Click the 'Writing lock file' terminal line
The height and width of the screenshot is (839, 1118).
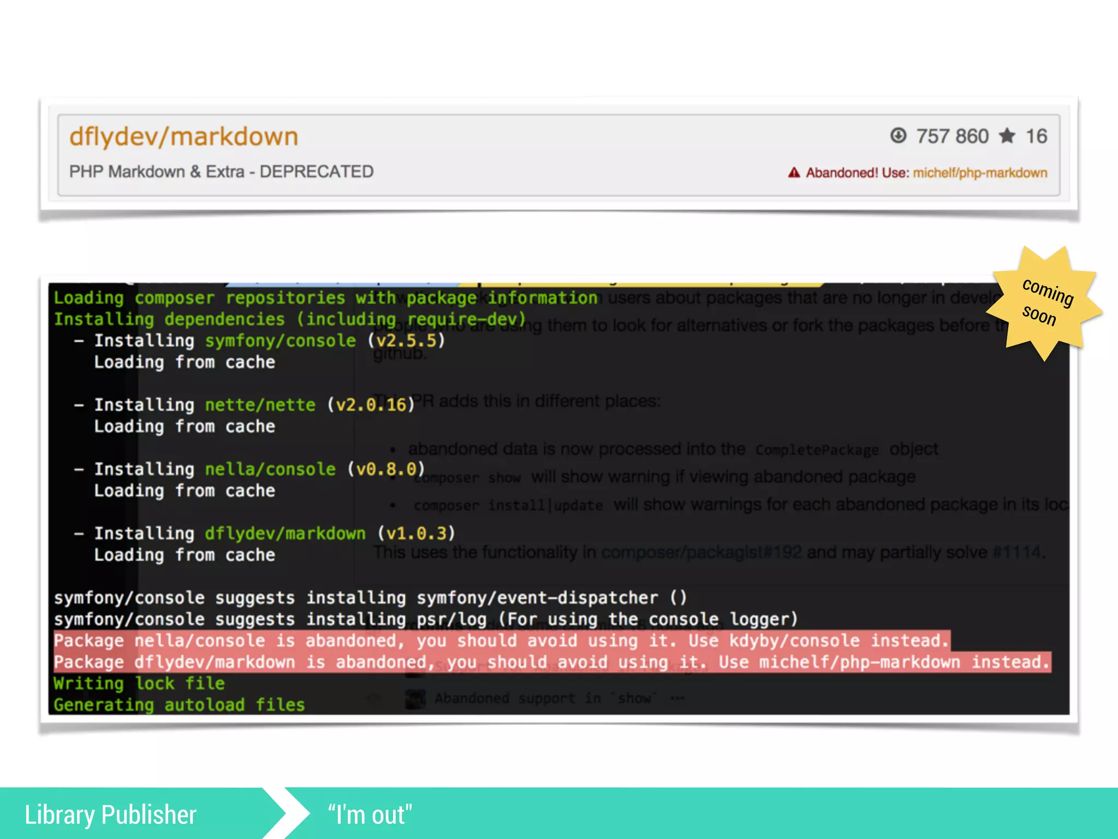click(x=139, y=683)
